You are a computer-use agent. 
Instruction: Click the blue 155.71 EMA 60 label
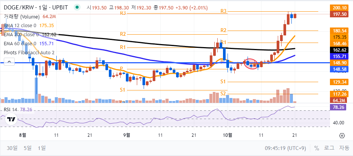tap(340, 57)
